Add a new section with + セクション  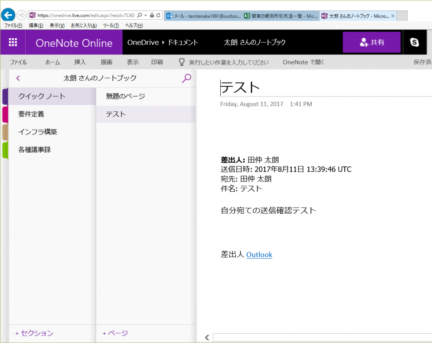click(x=34, y=333)
